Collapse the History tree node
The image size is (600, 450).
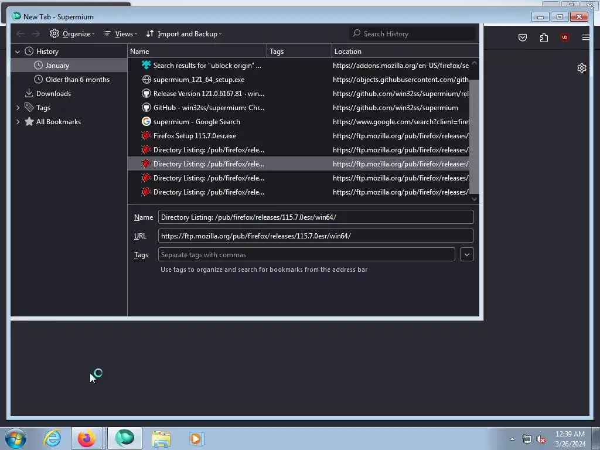point(18,52)
